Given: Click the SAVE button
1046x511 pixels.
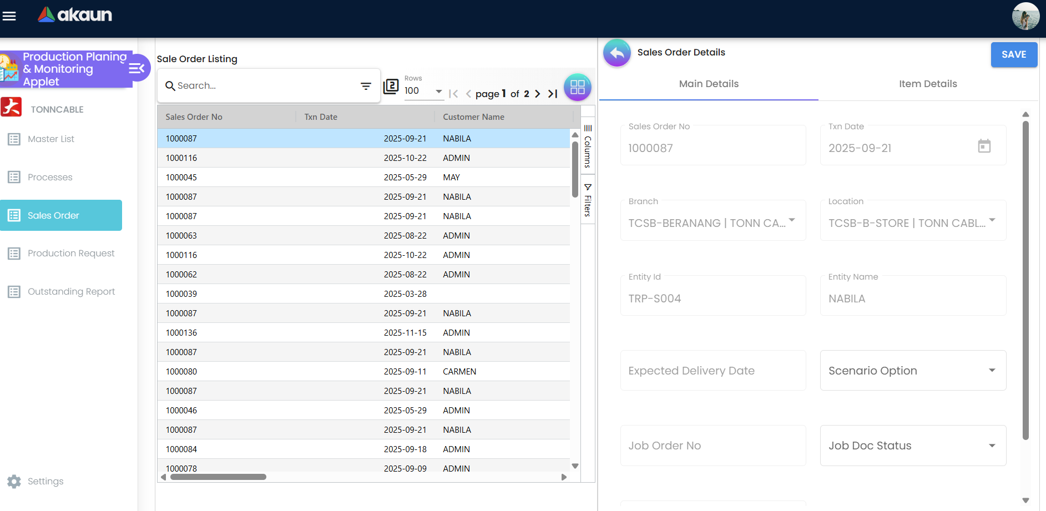Looking at the screenshot, I should coord(1013,54).
